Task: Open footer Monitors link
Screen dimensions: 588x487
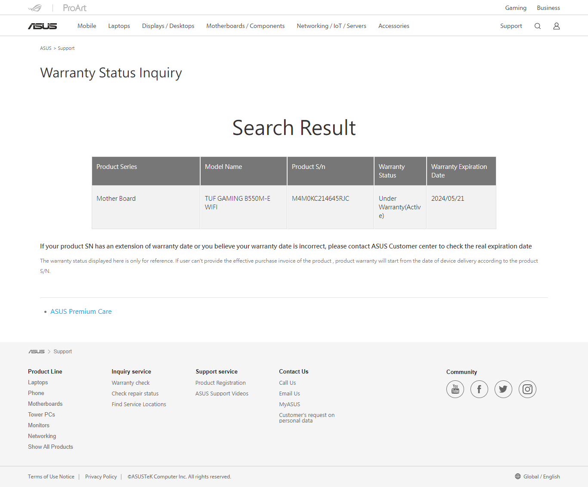Action: (x=39, y=426)
